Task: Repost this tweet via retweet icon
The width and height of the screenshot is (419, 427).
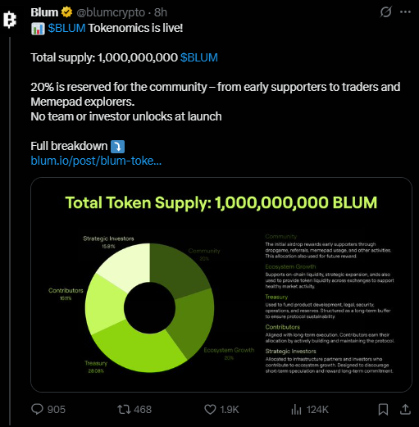Action: tap(124, 409)
